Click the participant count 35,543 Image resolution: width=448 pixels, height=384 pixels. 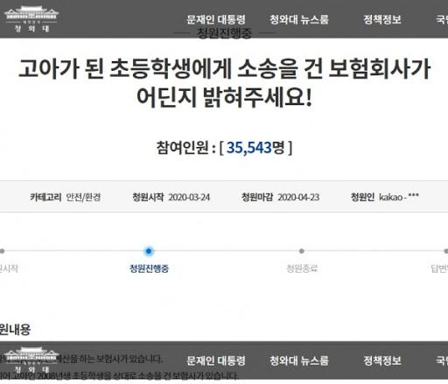(248, 148)
